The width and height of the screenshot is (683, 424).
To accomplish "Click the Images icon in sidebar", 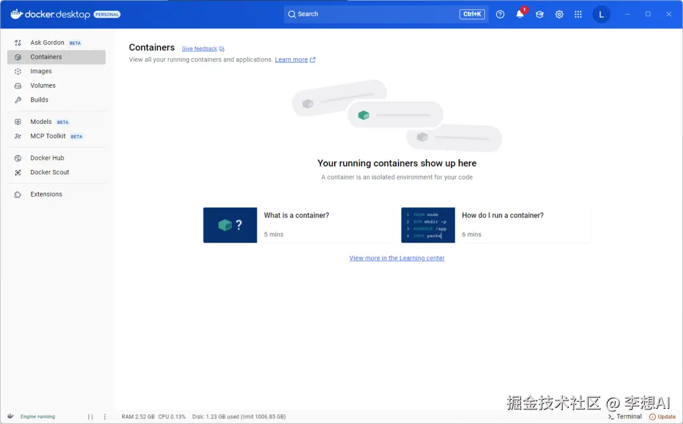I will 18,71.
